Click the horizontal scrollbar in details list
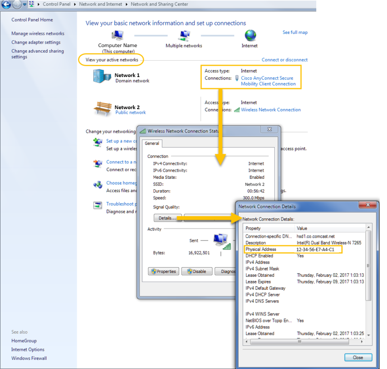Screen dimensions: 387x369 [300, 342]
